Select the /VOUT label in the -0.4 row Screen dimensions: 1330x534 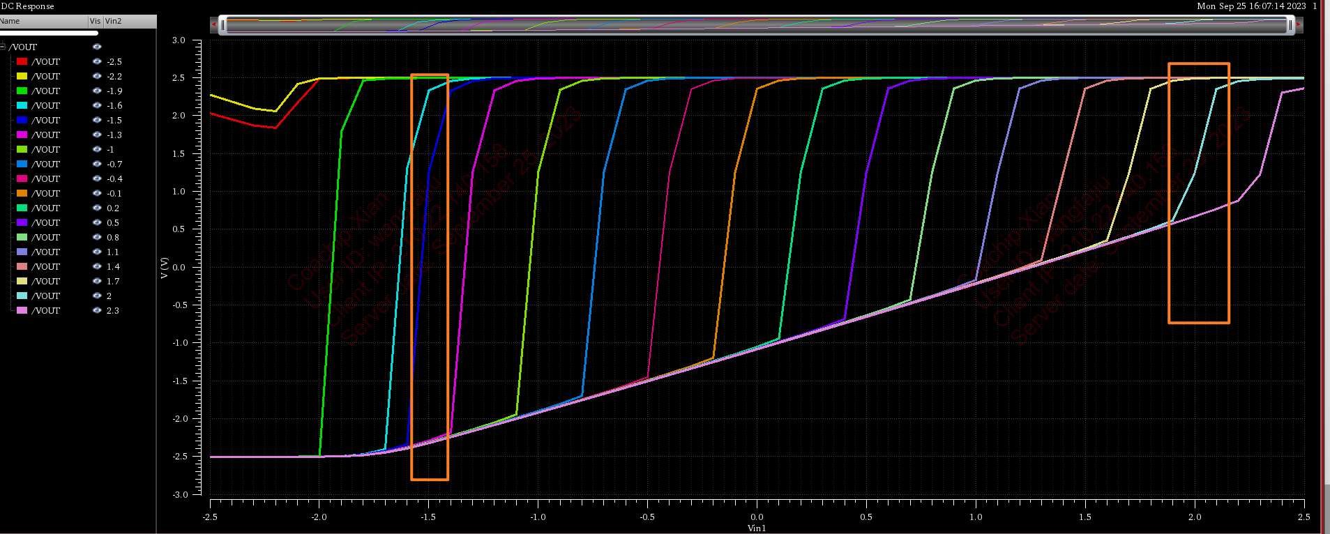pyautogui.click(x=46, y=178)
